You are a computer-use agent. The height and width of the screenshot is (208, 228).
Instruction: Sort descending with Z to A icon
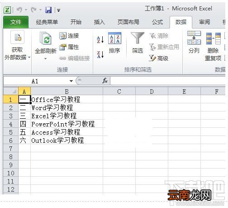[100, 54]
